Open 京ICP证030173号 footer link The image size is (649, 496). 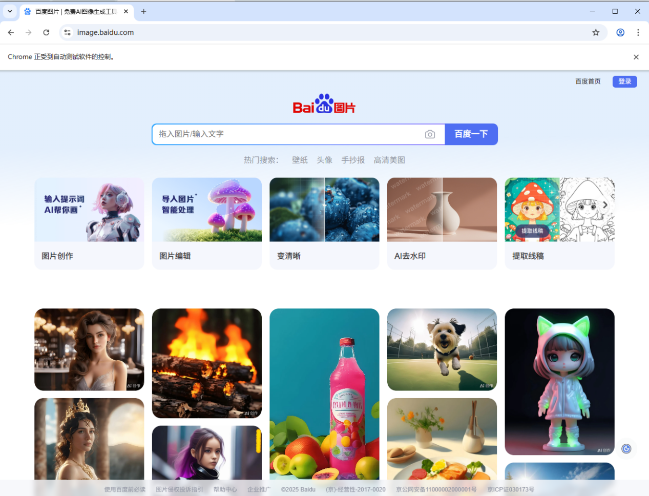[x=511, y=489]
